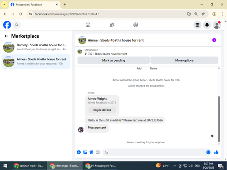Image resolution: width=227 pixels, height=170 pixels.
Task: Open the Facebook logo home link
Action: pyautogui.click(x=7, y=25)
